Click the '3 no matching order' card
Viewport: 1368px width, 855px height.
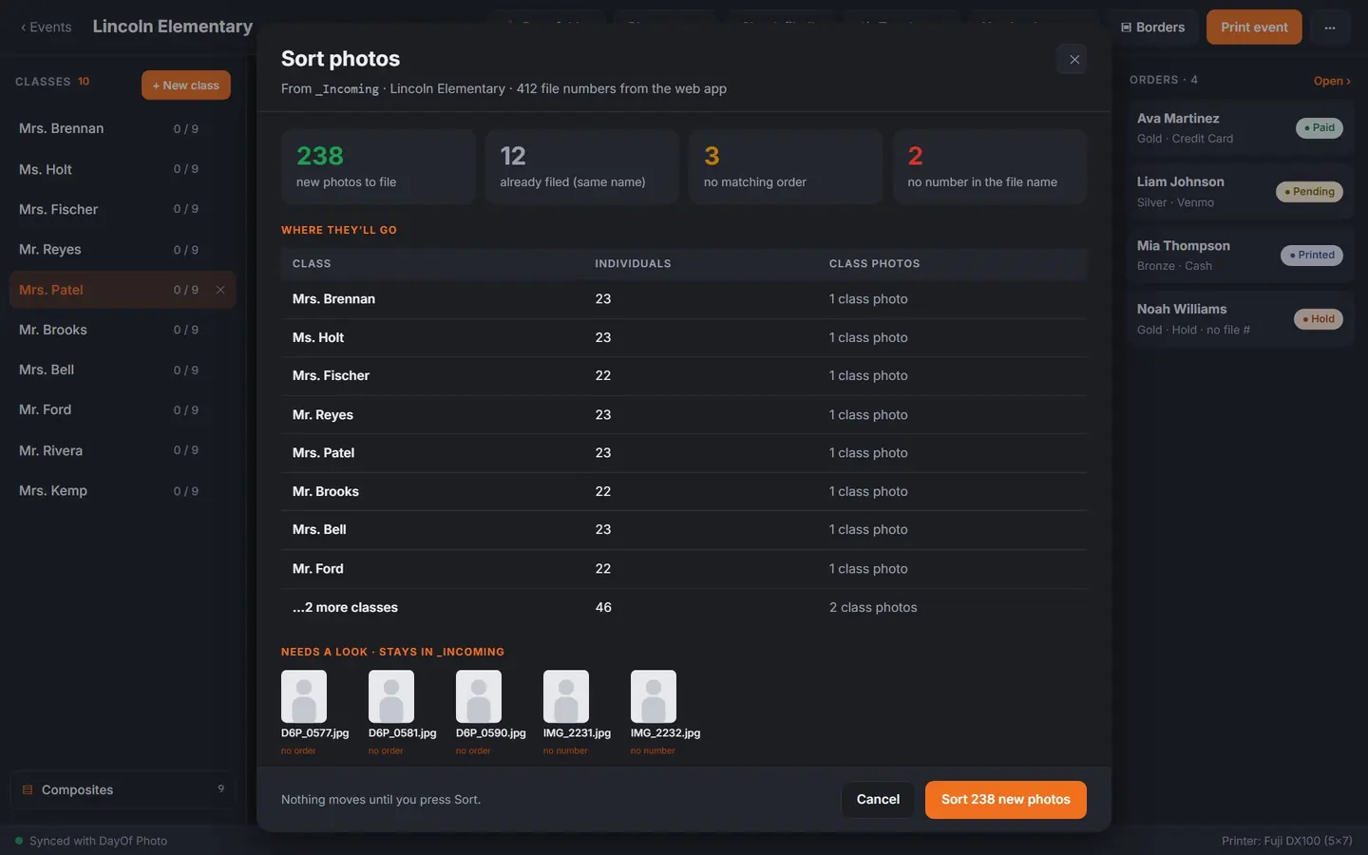[786, 167]
